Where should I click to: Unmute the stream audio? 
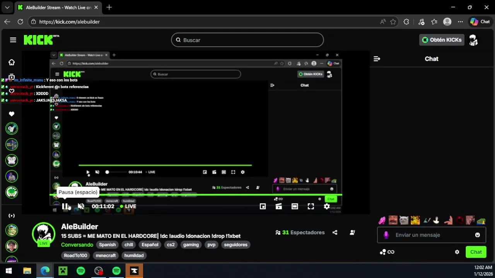pos(81,206)
